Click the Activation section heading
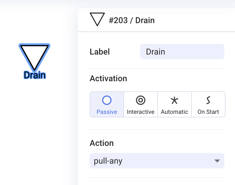The image size is (235, 185). pyautogui.click(x=108, y=78)
